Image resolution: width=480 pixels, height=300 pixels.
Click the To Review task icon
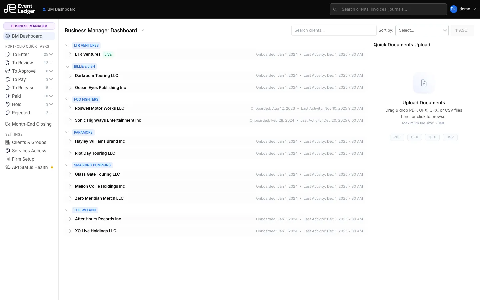pos(8,63)
